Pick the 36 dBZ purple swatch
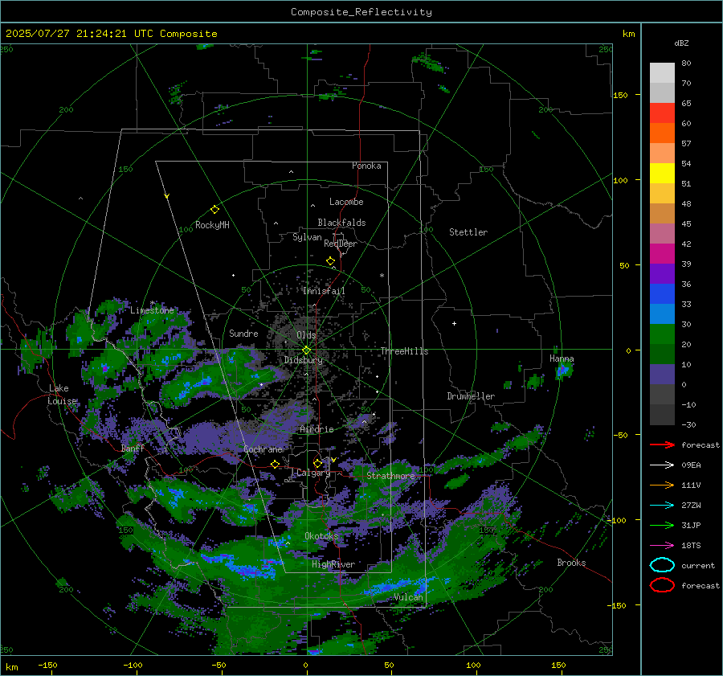The height and width of the screenshot is (676, 723). [662, 273]
